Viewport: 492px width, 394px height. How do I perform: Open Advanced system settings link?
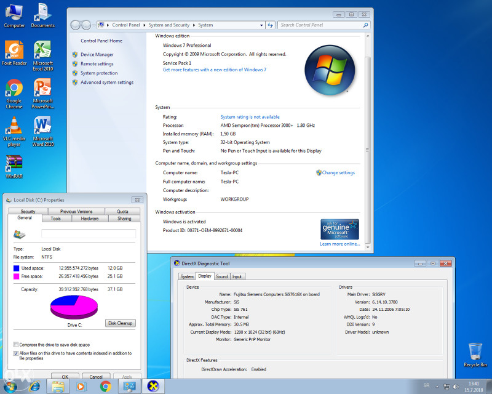point(107,82)
